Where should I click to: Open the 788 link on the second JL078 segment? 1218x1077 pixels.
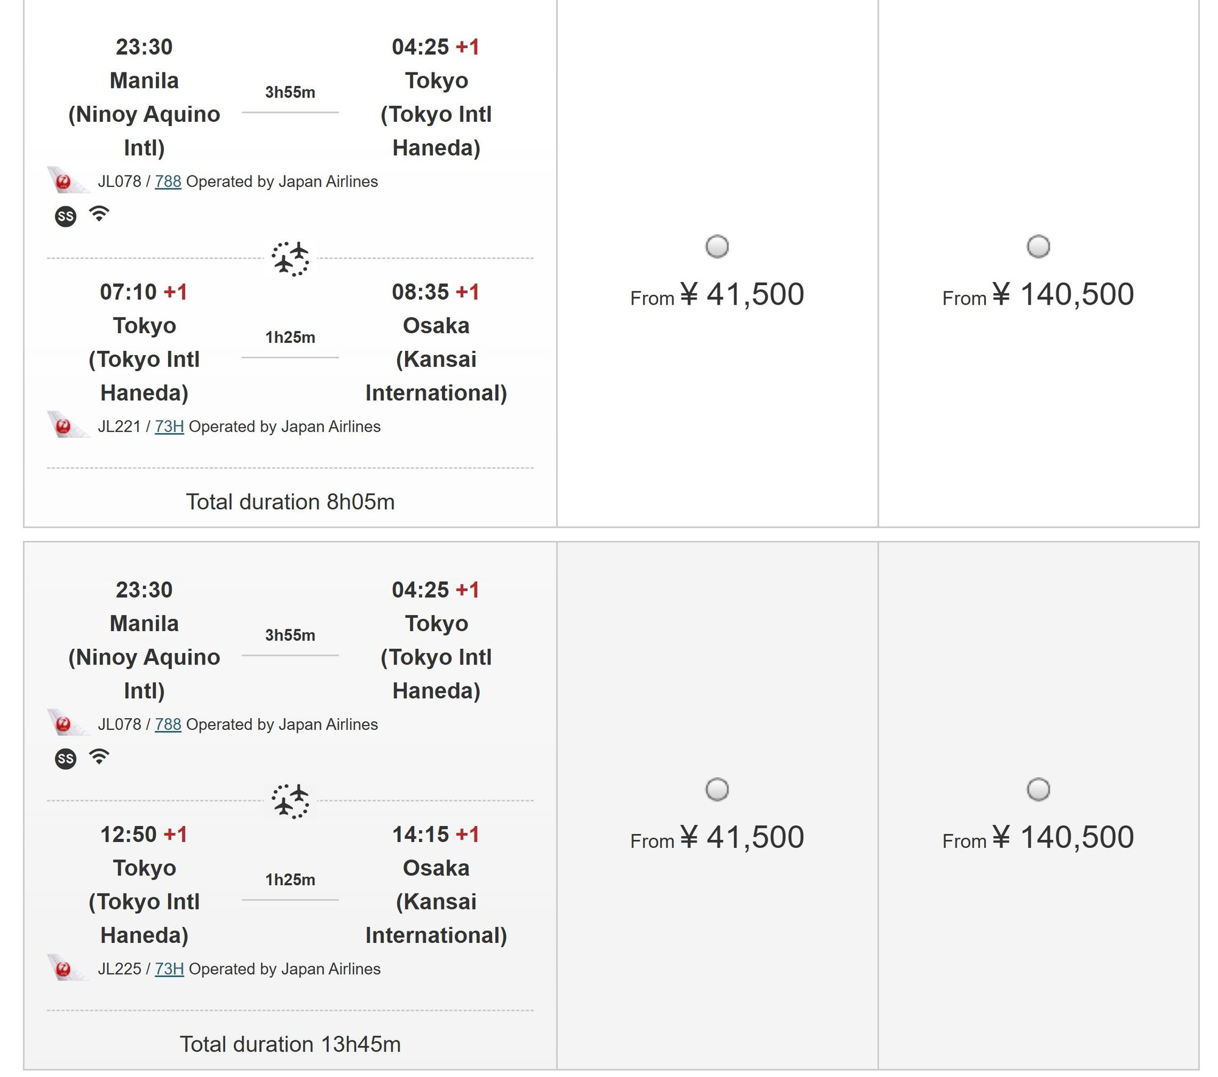(169, 724)
